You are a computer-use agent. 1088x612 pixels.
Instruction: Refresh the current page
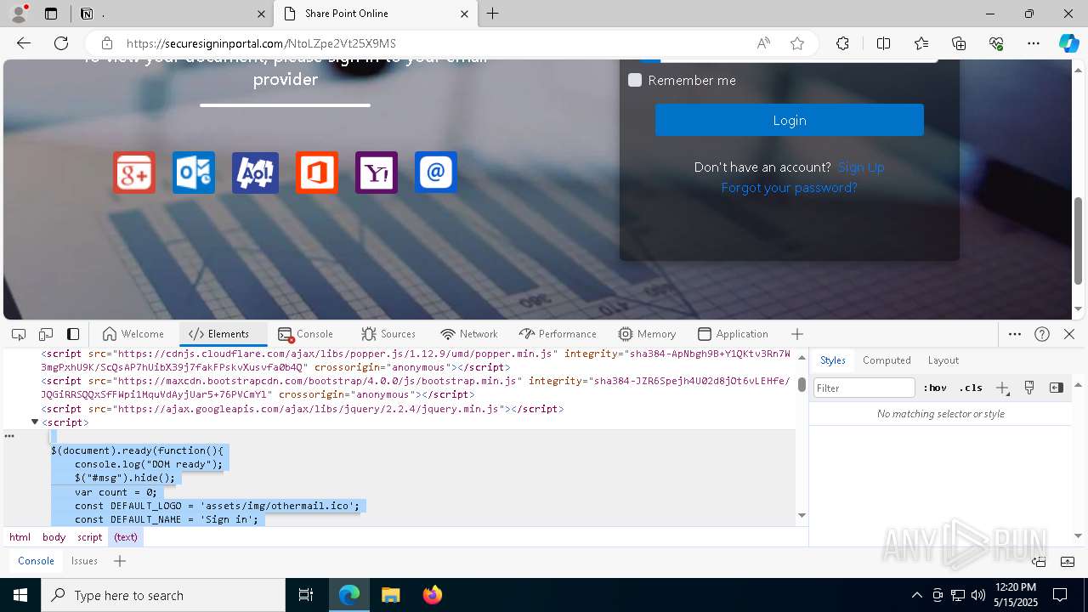click(61, 43)
